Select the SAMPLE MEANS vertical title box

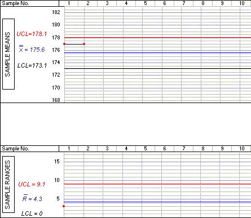[8, 54]
